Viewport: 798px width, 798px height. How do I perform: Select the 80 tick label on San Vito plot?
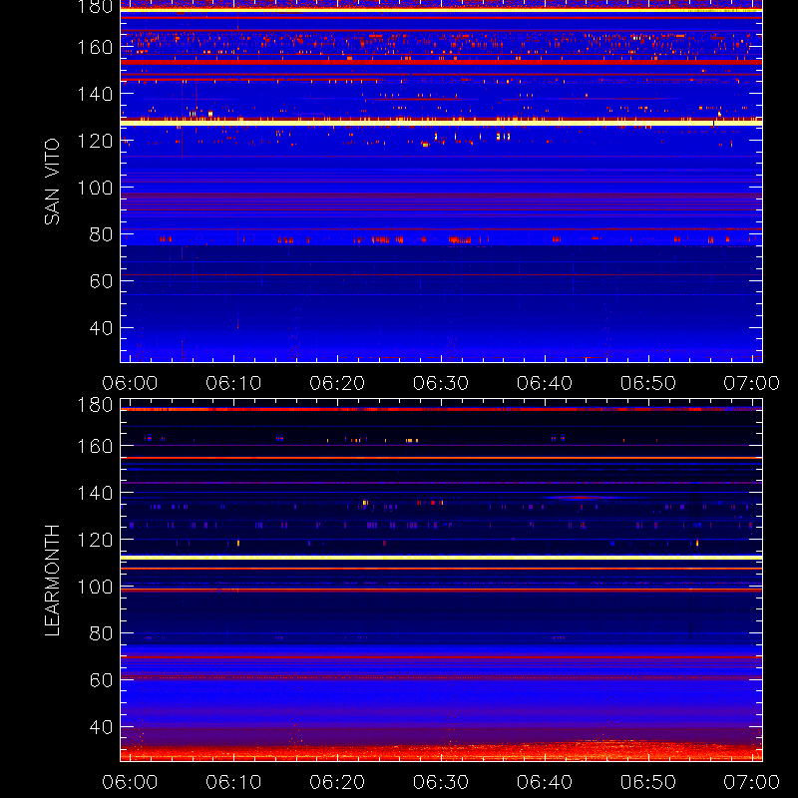pos(101,234)
